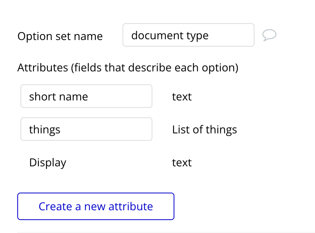Screen dimensions: 315x233
Task: Select the things attribute field
Action: [x=86, y=129]
